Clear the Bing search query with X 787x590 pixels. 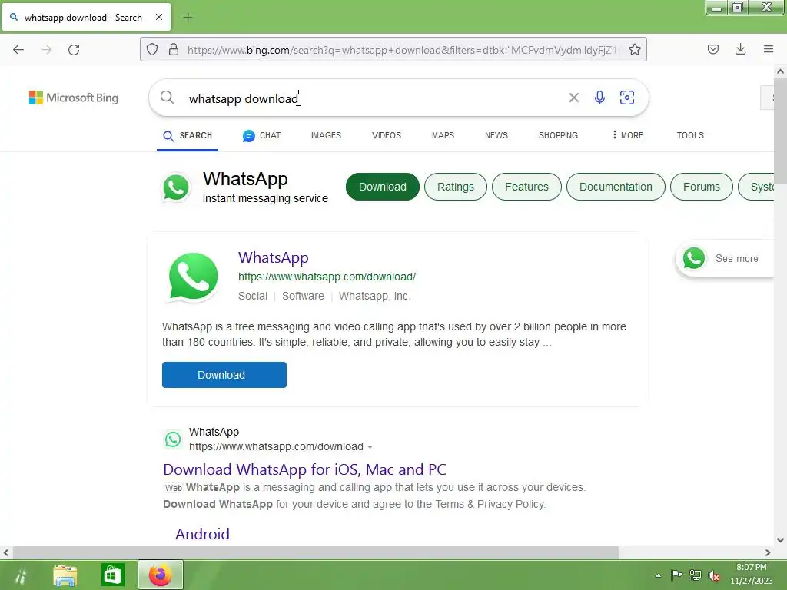click(x=573, y=98)
